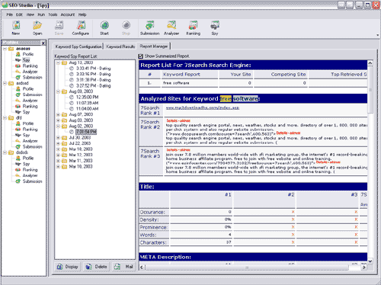
Task: Select the 11:07:39 AM report entry
Action: pyautogui.click(x=87, y=103)
